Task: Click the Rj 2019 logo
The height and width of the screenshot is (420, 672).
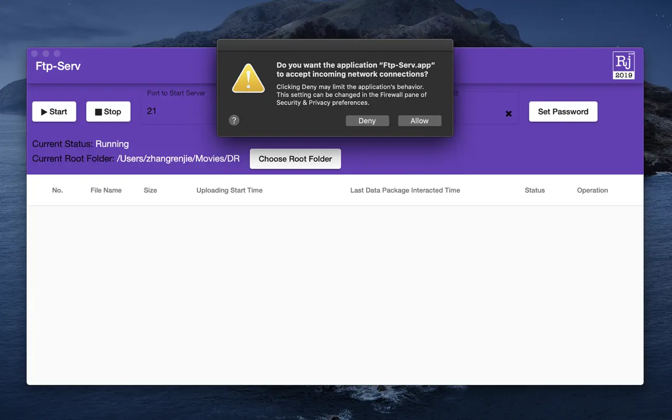Action: click(x=623, y=65)
